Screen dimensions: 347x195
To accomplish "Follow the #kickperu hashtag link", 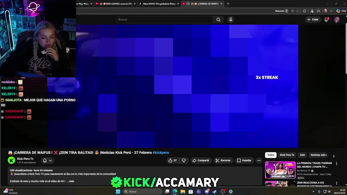I will (x=161, y=152).
